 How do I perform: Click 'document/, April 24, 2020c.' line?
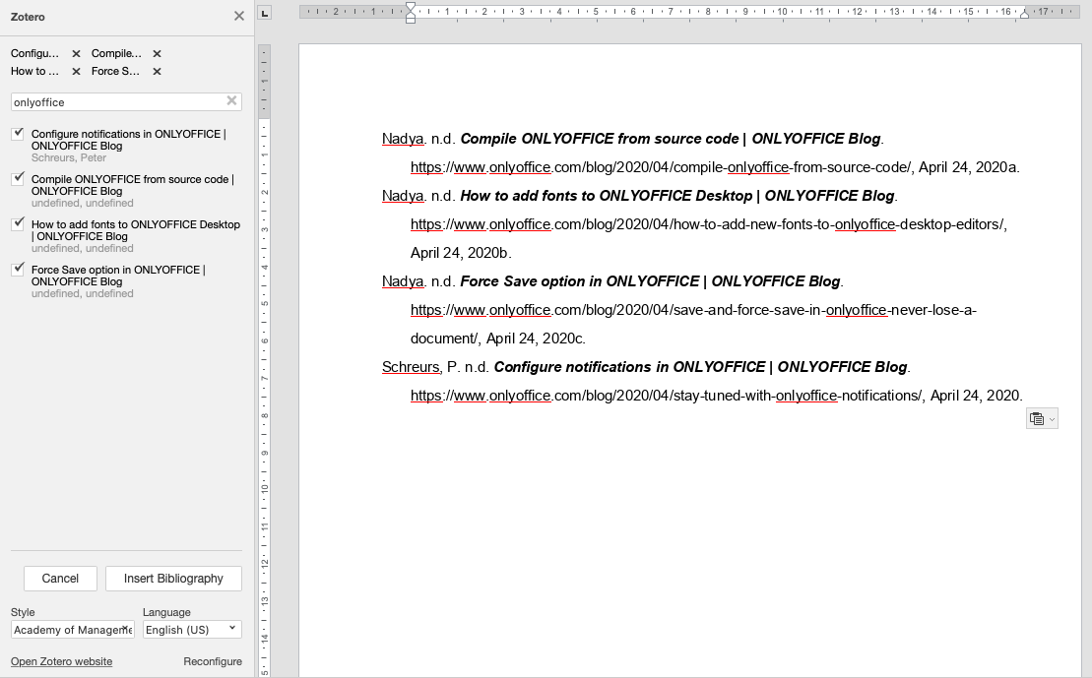pyautogui.click(x=498, y=339)
